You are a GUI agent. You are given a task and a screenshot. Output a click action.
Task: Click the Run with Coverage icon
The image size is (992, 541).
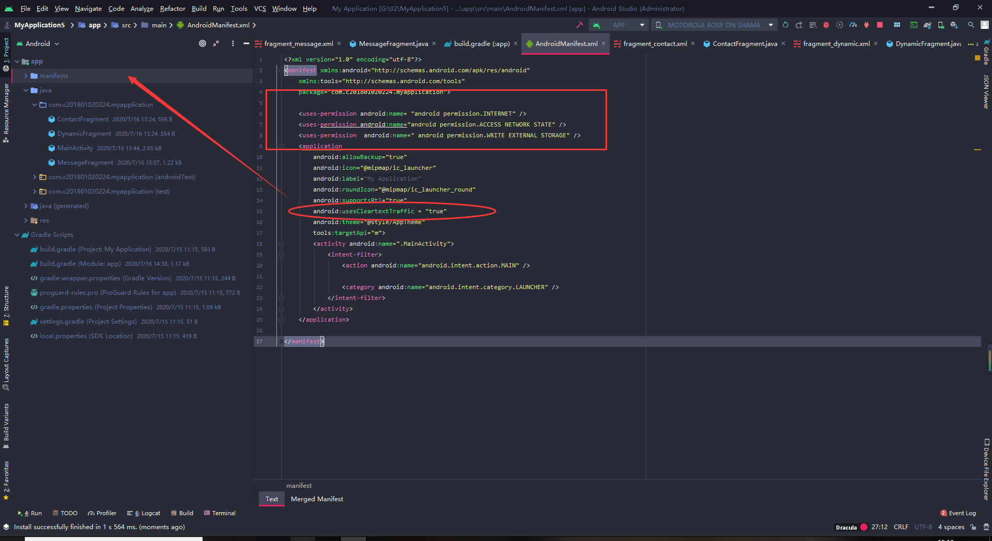click(840, 25)
